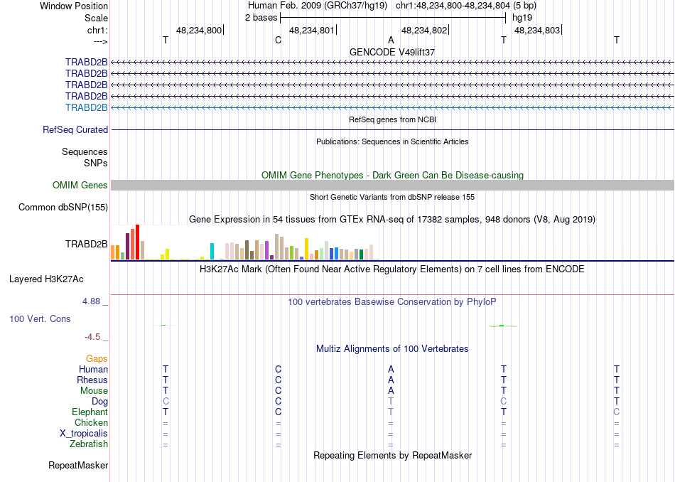Click the Scale track label

coord(96,18)
